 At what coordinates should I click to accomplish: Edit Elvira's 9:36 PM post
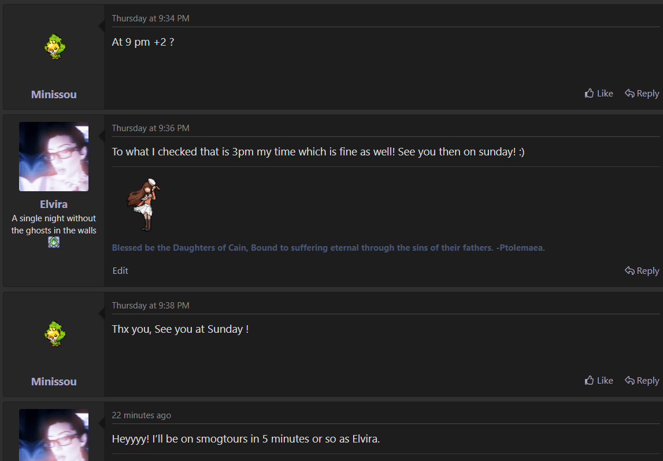[120, 271]
